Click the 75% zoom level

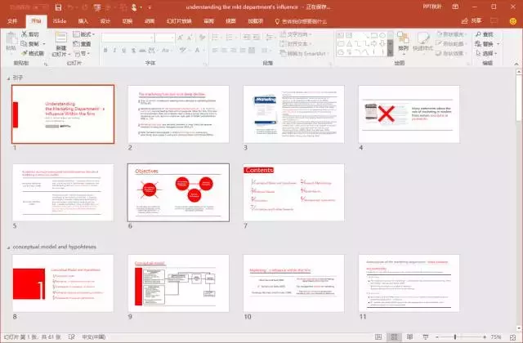(496, 337)
